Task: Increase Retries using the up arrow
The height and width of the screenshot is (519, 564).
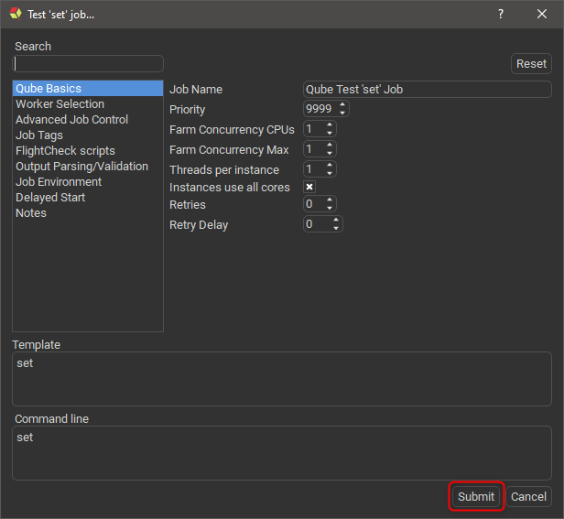Action: [x=331, y=200]
